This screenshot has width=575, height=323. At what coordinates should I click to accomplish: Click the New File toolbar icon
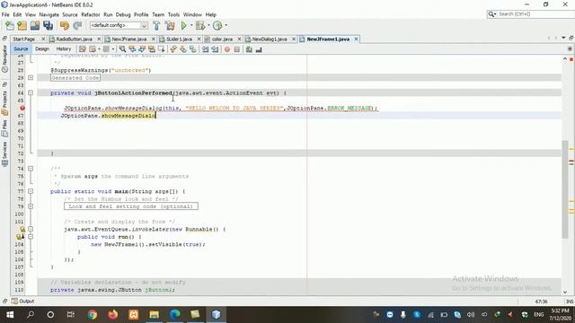pos(10,26)
